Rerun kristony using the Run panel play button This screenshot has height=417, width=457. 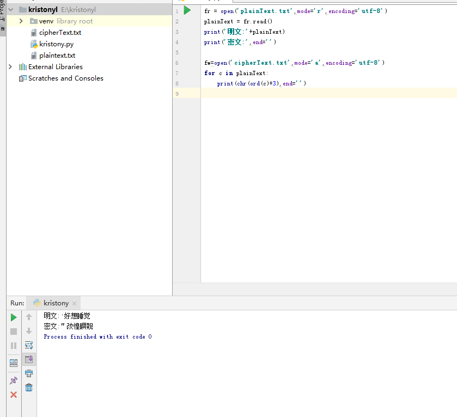(14, 317)
